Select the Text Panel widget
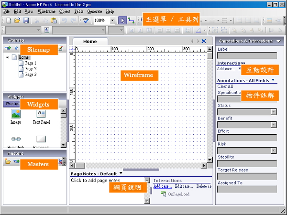The height and width of the screenshot is (215, 287). pyautogui.click(x=41, y=114)
